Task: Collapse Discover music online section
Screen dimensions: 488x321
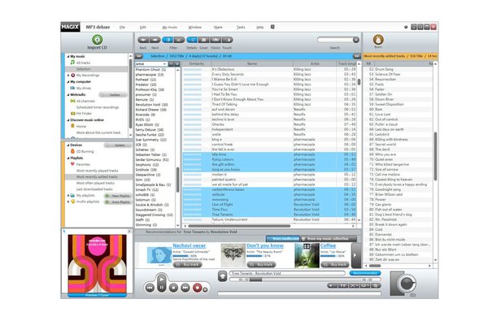Action: (x=68, y=119)
